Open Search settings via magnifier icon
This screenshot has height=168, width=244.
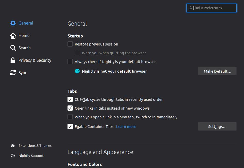[x=13, y=48]
